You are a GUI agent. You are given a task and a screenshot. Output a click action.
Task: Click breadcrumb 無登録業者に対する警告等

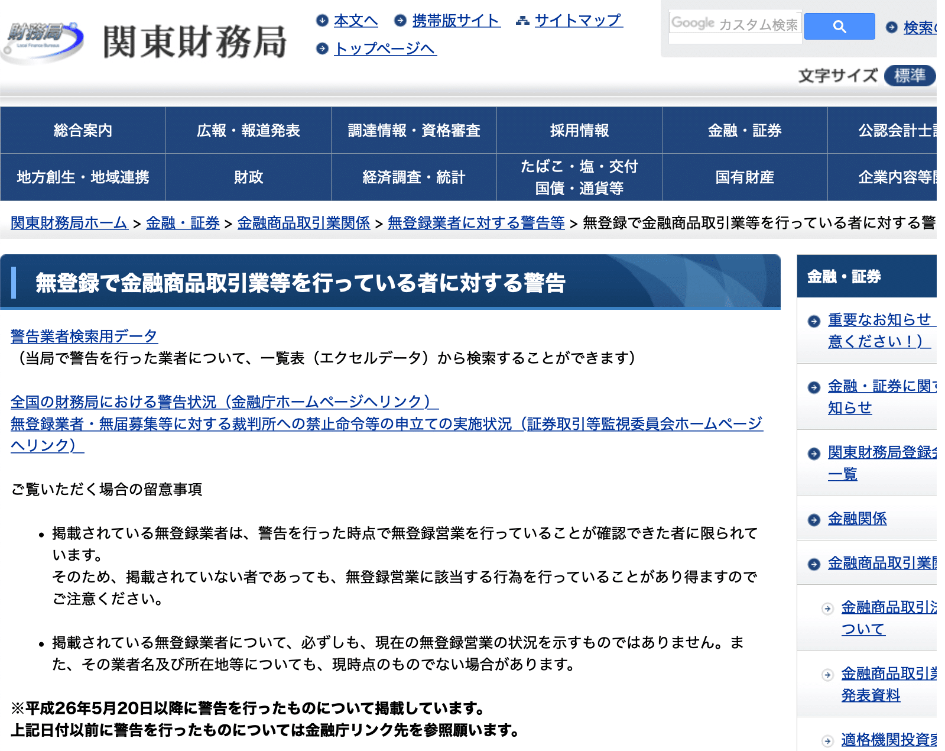click(x=476, y=223)
